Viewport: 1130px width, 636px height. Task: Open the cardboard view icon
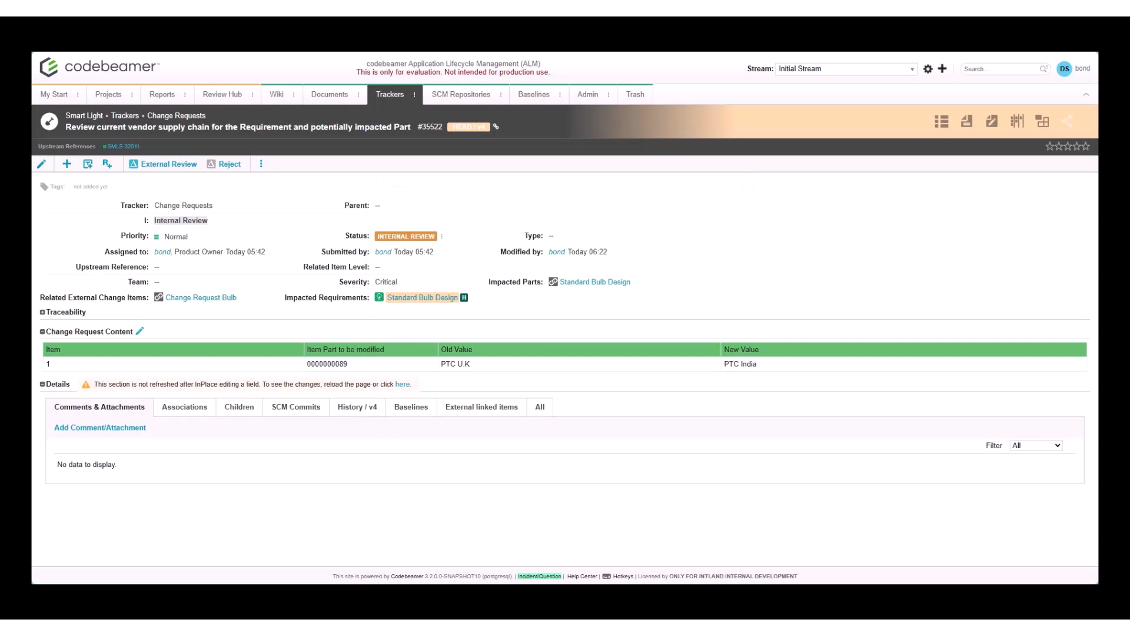click(1042, 121)
